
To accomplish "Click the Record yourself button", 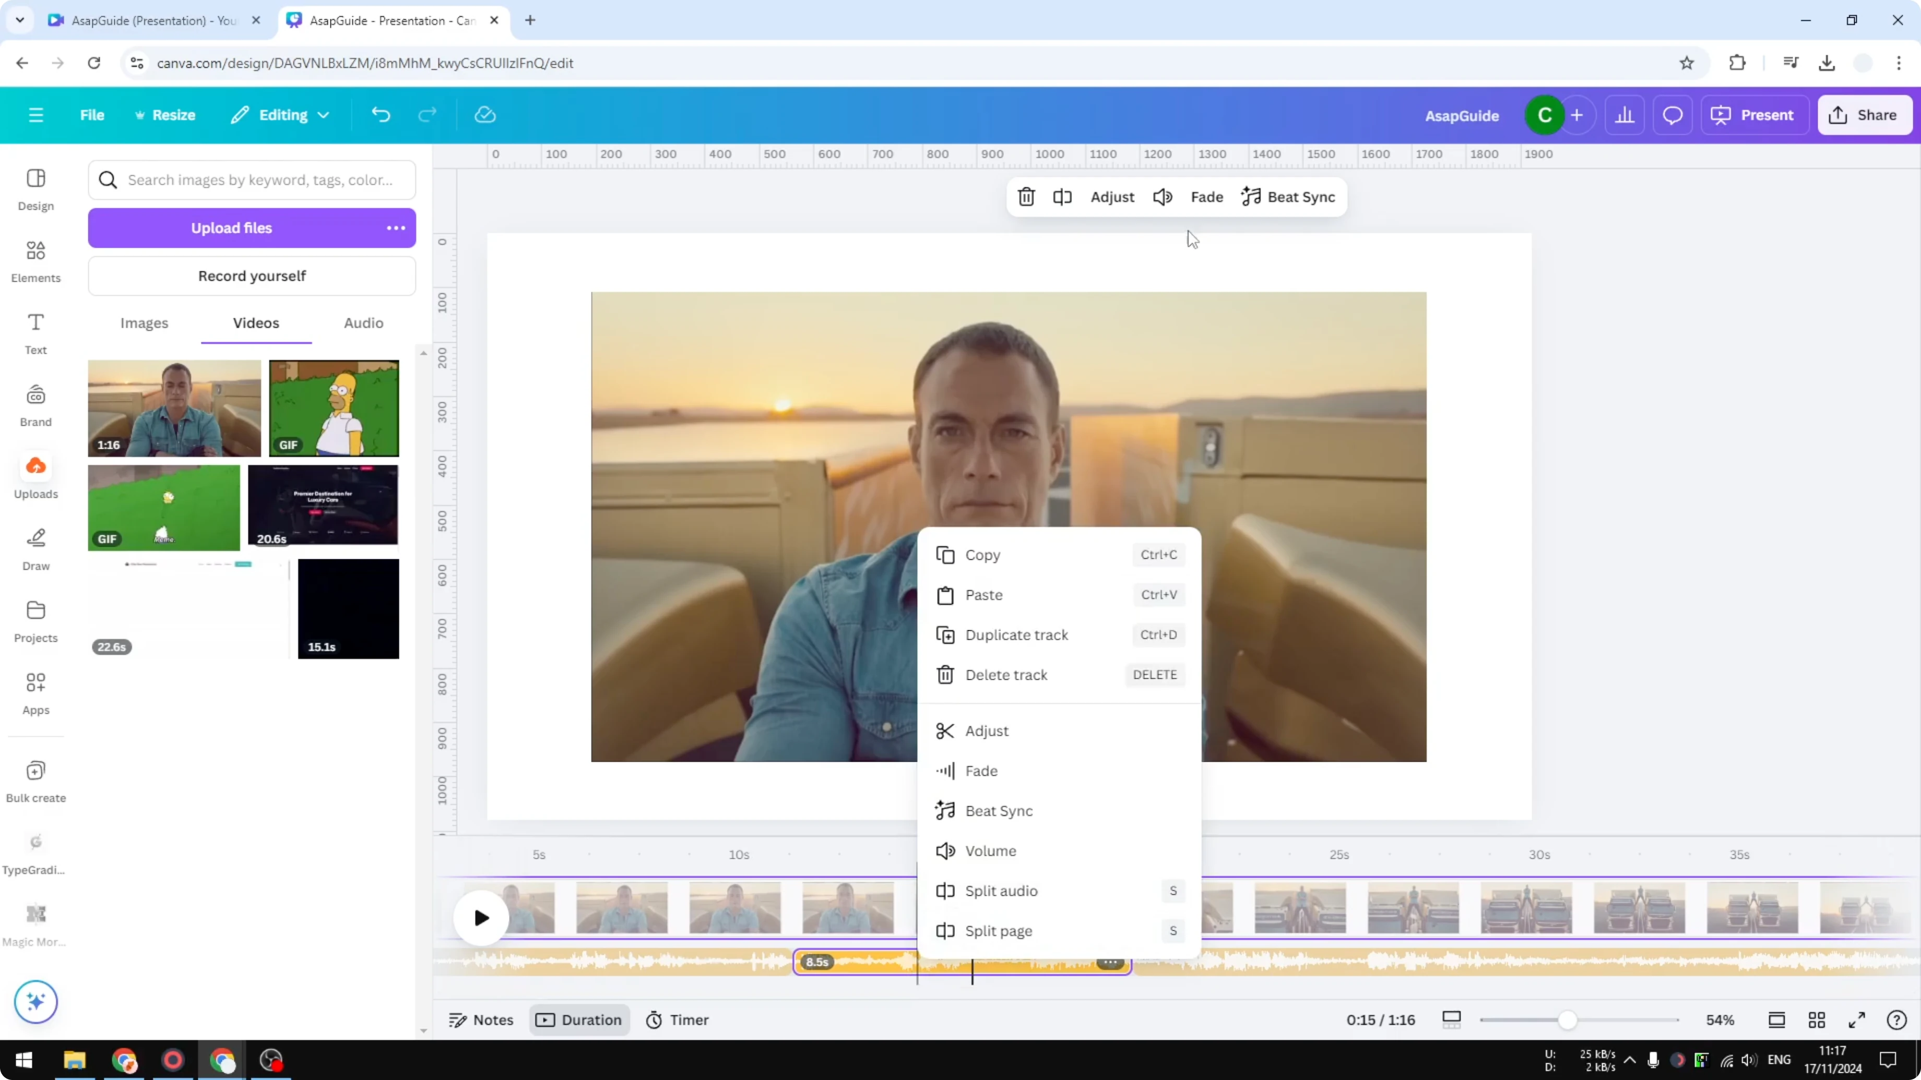I will pos(252,275).
